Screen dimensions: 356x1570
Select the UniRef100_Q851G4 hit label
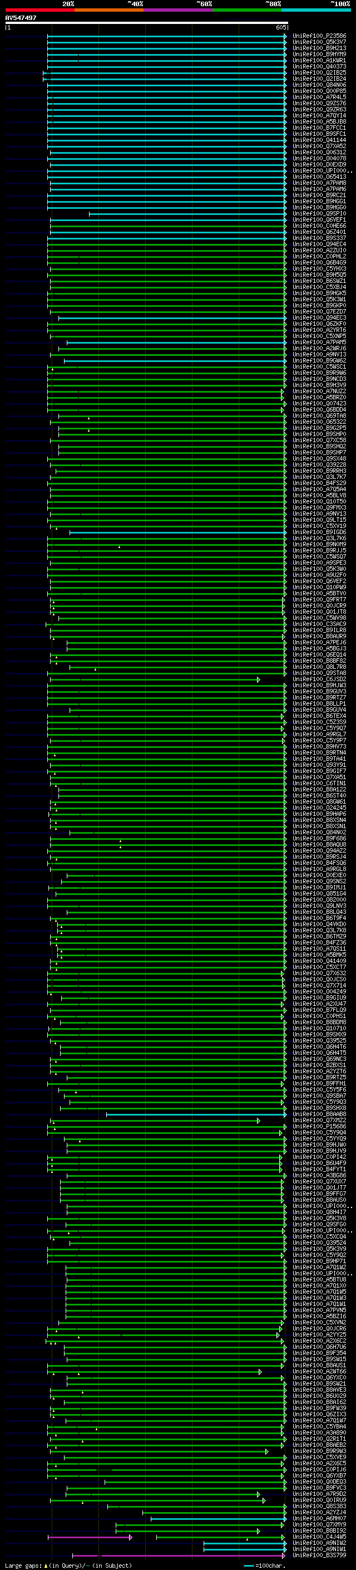[x=319, y=893]
